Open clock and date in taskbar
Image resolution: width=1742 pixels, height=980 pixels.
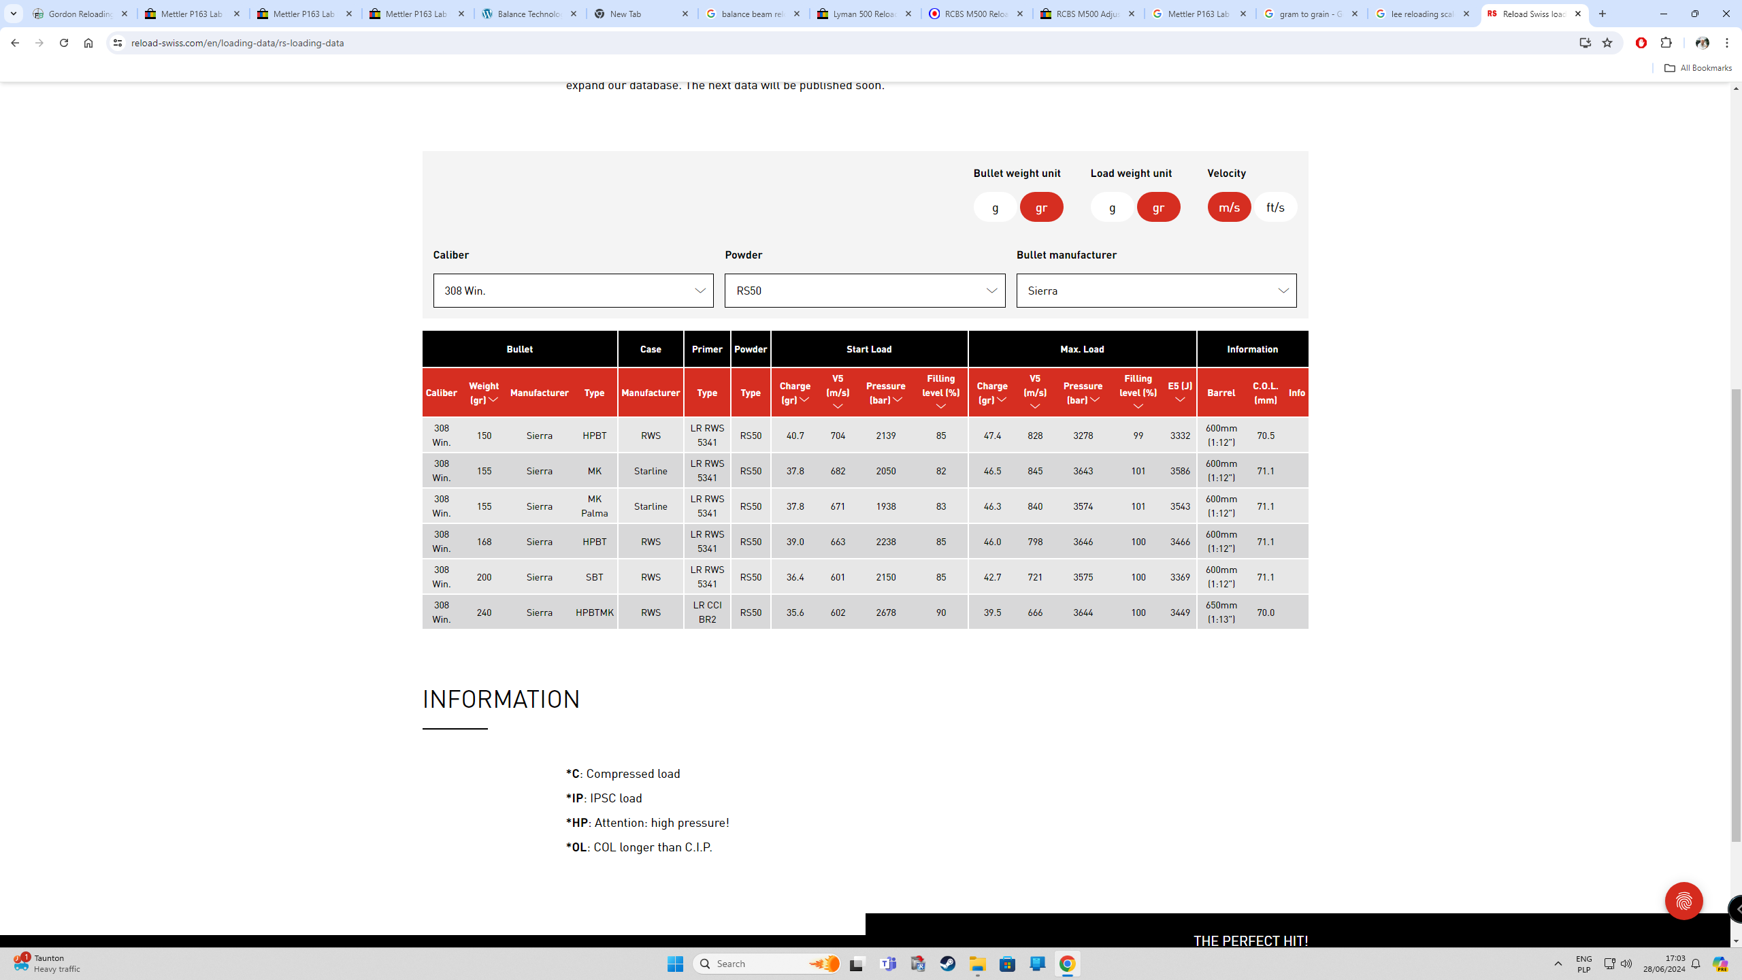[1664, 964]
